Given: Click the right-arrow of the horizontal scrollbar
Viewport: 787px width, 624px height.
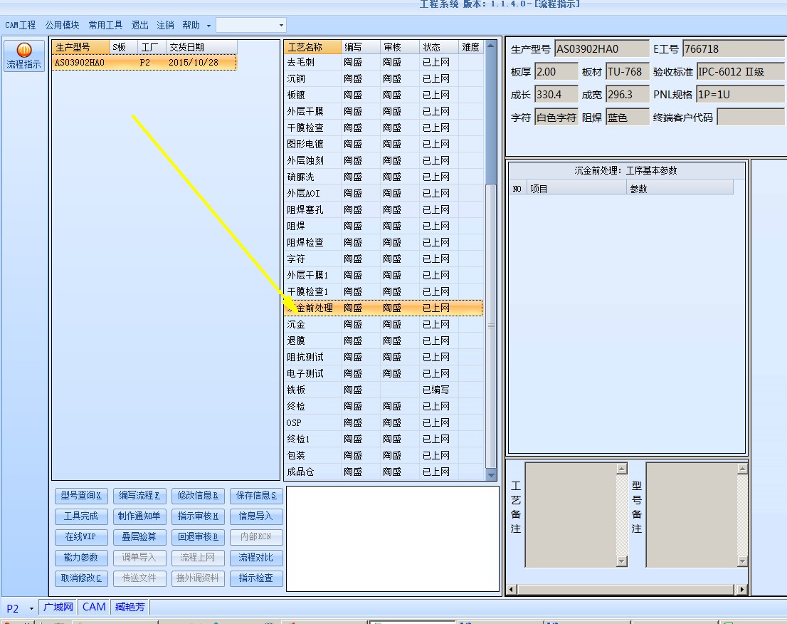Looking at the screenshot, I should [x=742, y=589].
